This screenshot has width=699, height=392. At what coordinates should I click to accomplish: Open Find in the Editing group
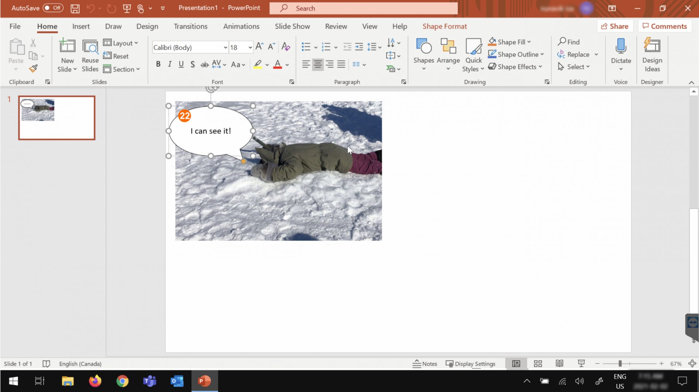[x=568, y=42]
